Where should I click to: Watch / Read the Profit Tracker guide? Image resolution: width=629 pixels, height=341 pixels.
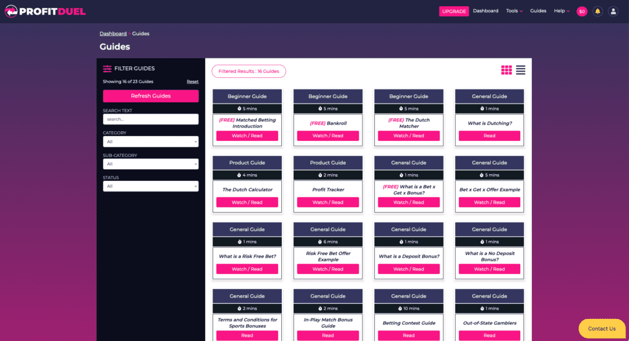[328, 202]
